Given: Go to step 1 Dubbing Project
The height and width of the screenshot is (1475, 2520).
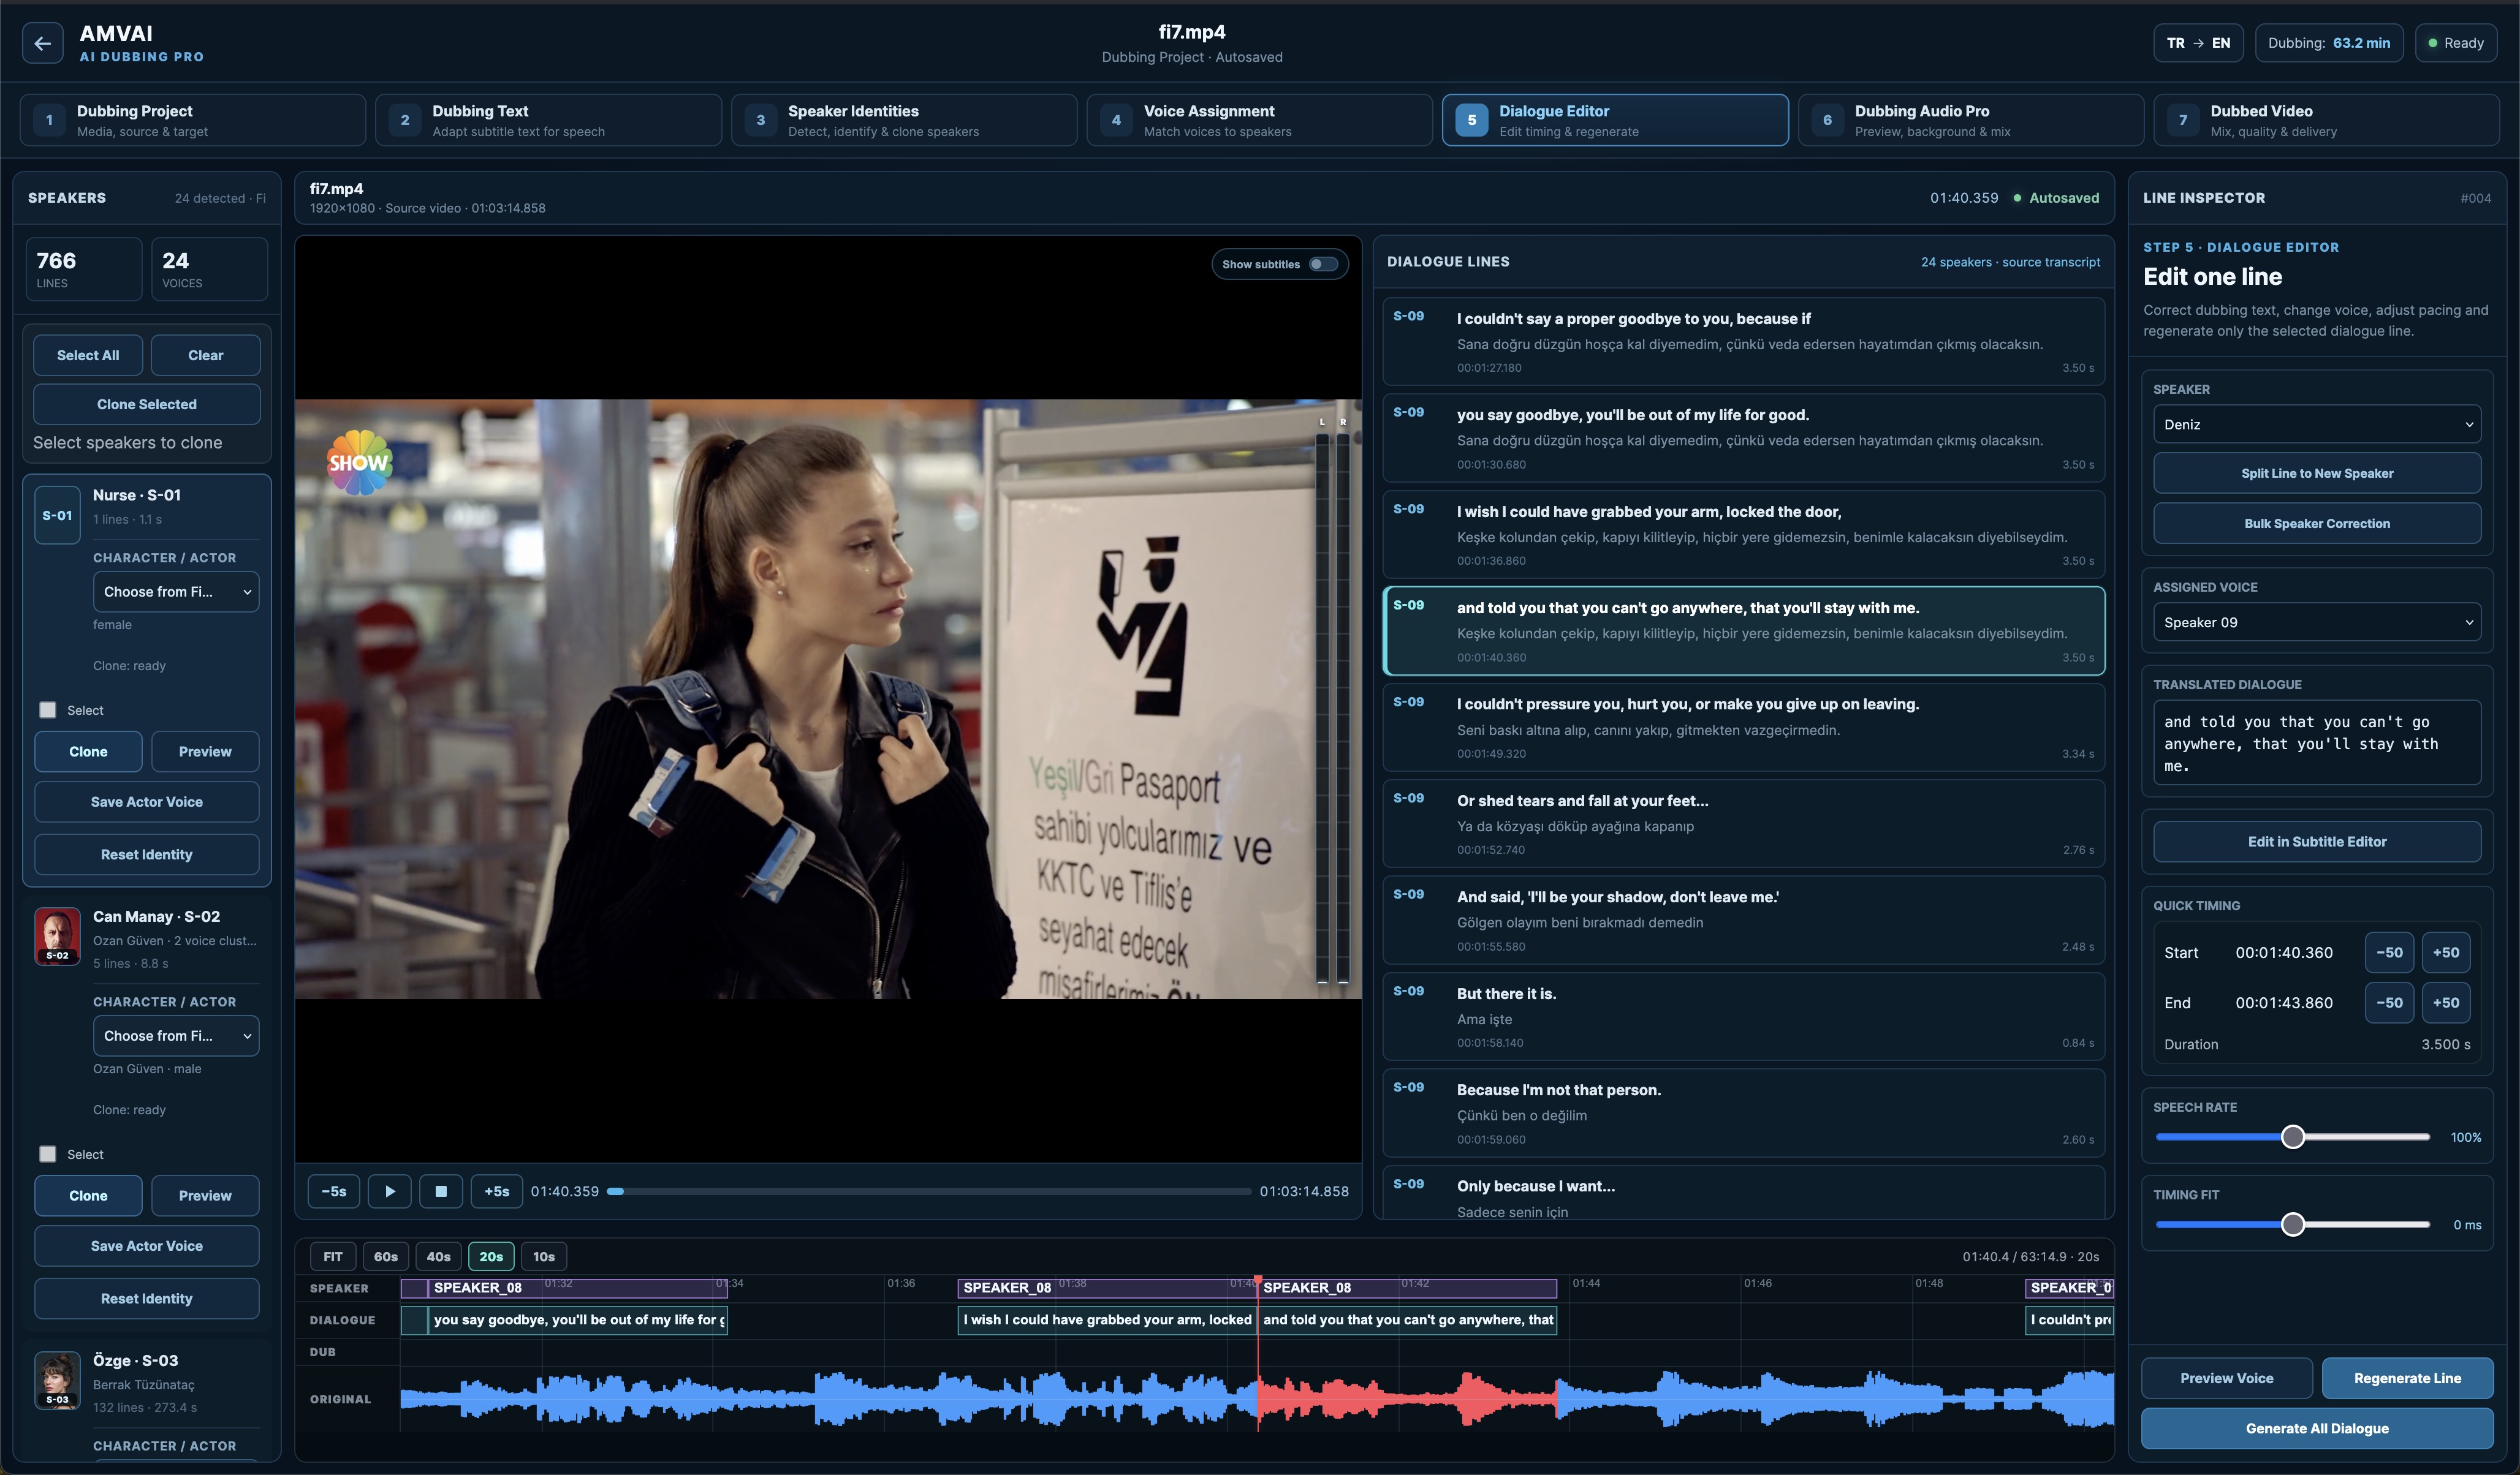Looking at the screenshot, I should 193,120.
